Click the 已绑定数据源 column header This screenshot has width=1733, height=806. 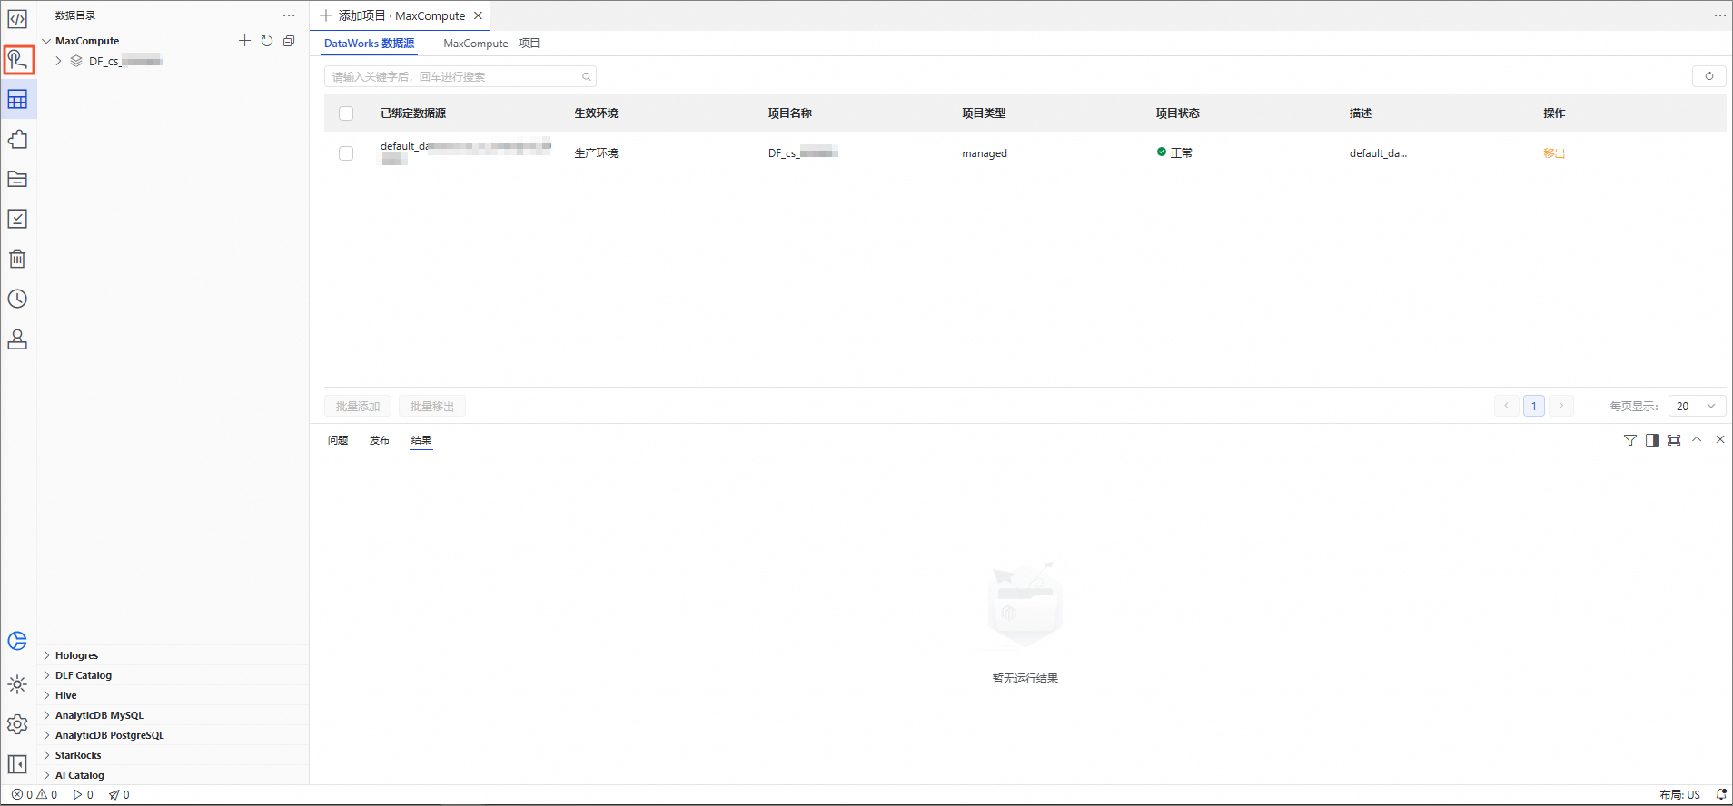pos(413,113)
